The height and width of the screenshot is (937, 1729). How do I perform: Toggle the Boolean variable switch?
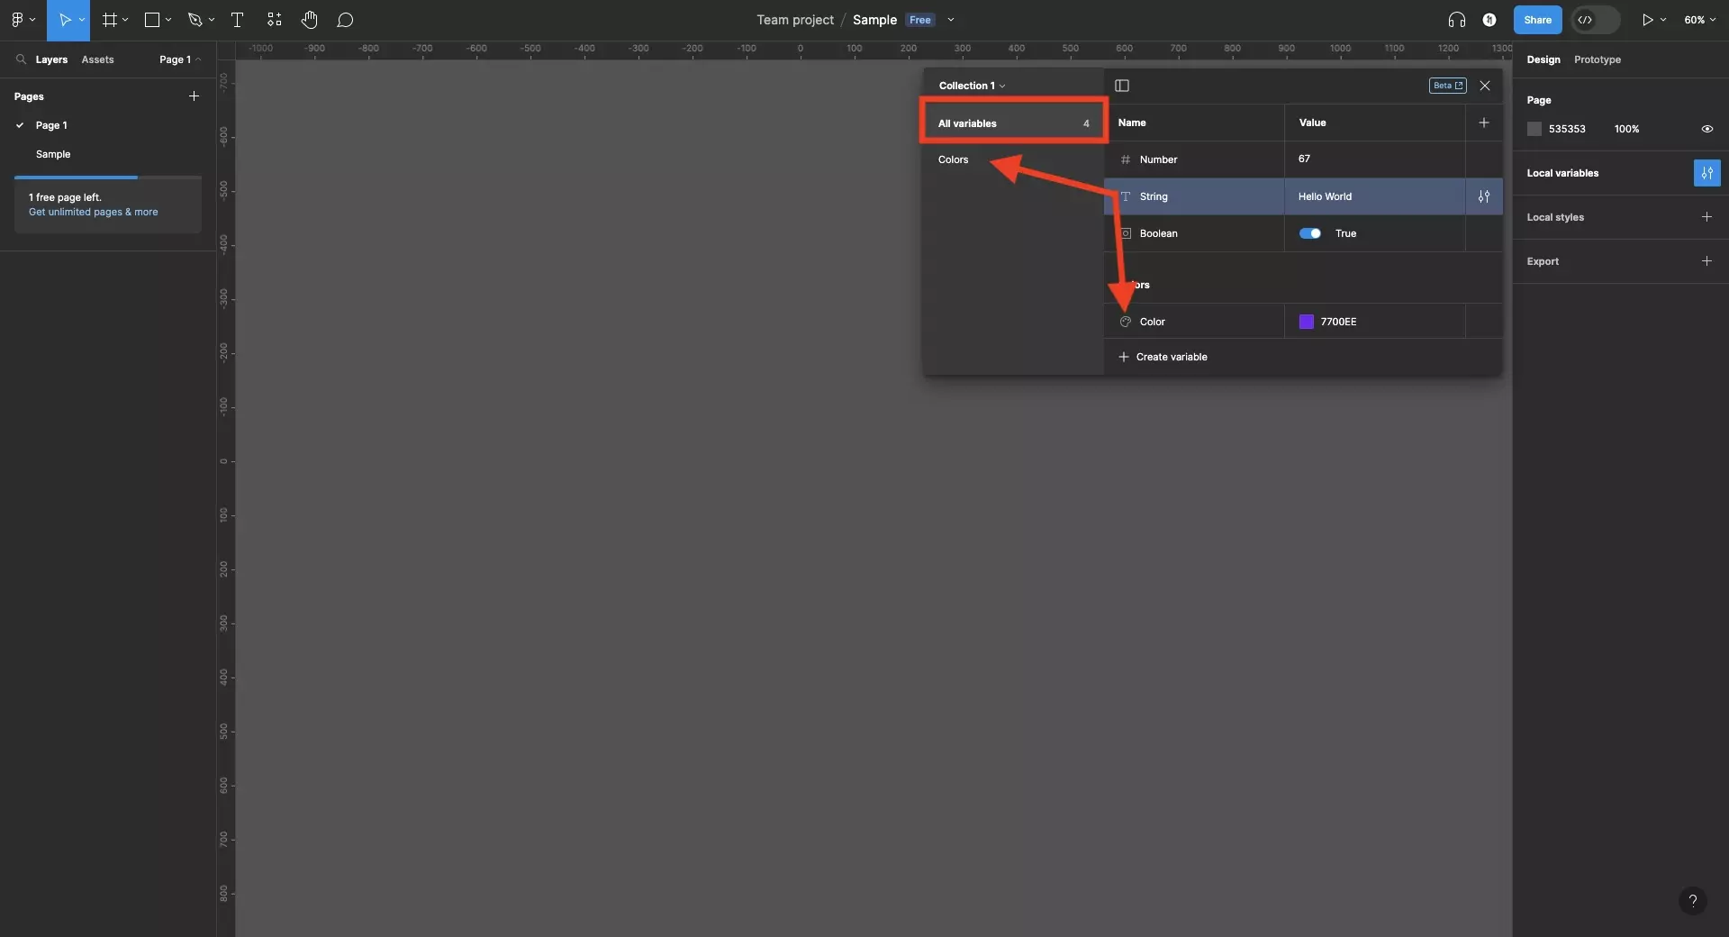point(1310,233)
